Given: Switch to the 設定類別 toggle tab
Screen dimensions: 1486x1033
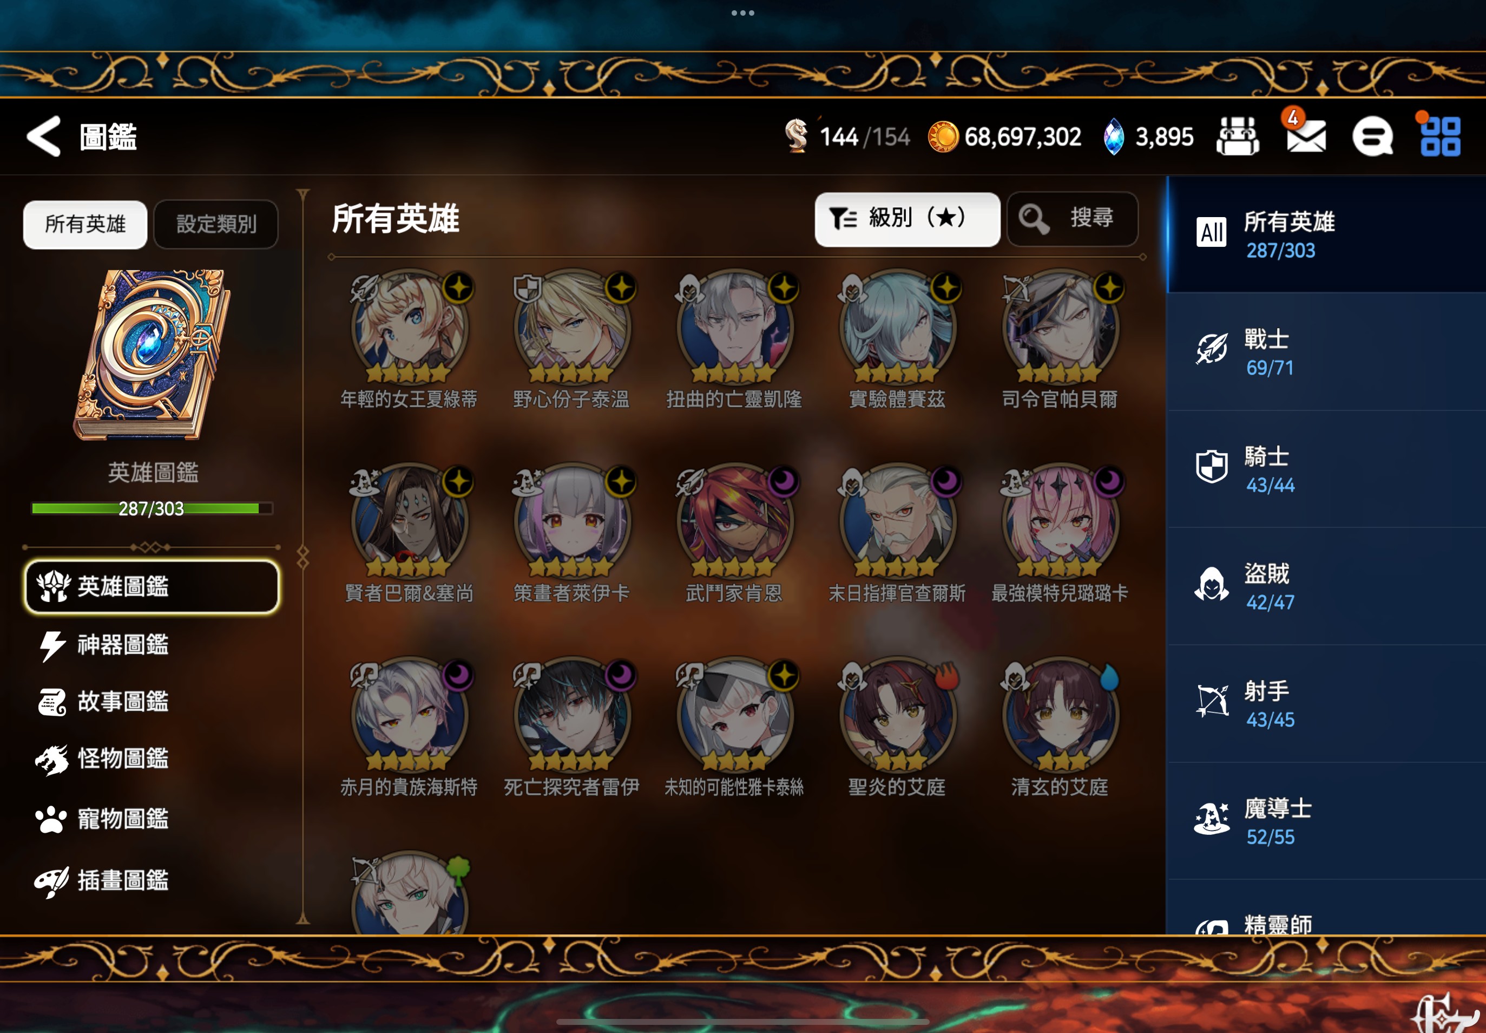Looking at the screenshot, I should pyautogui.click(x=216, y=224).
